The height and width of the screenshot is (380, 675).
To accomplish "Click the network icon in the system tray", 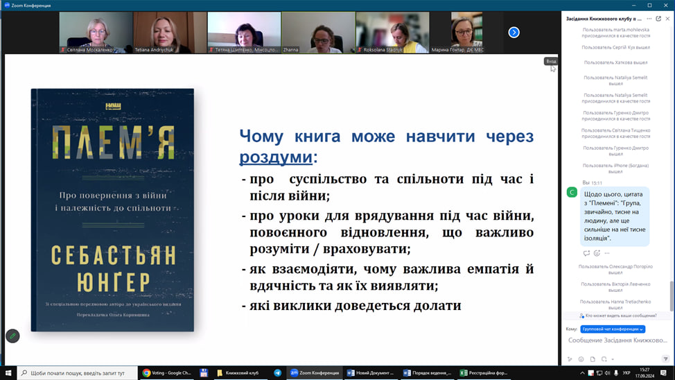I will click(x=599, y=373).
